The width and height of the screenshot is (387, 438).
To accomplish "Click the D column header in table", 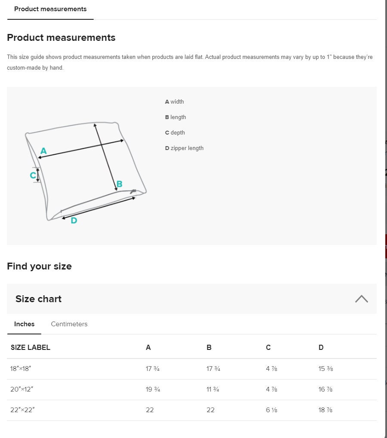I will 321,347.
